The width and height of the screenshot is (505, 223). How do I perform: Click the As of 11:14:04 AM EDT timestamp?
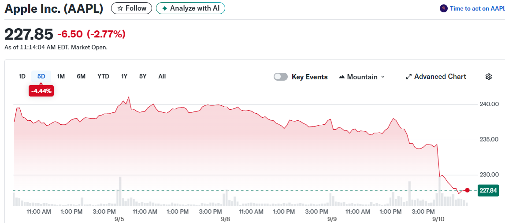point(56,47)
